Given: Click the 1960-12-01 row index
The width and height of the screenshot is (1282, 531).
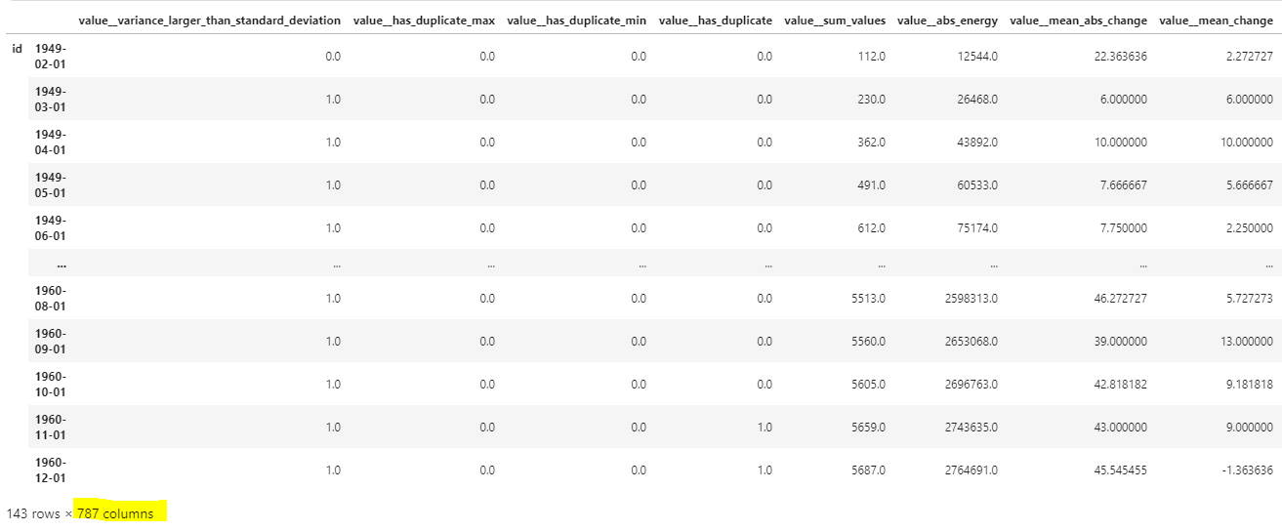Looking at the screenshot, I should point(51,470).
